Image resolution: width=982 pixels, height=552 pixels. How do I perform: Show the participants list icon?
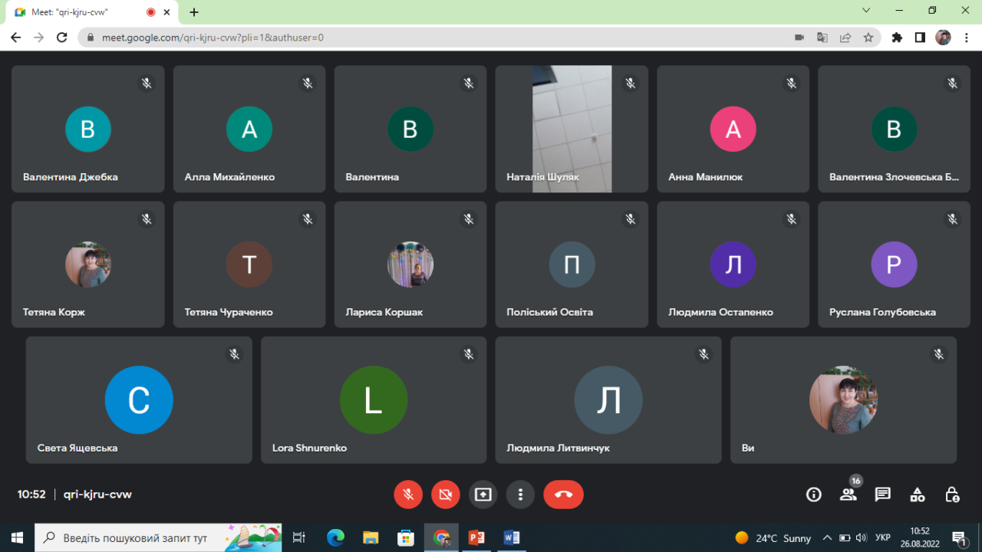point(849,495)
